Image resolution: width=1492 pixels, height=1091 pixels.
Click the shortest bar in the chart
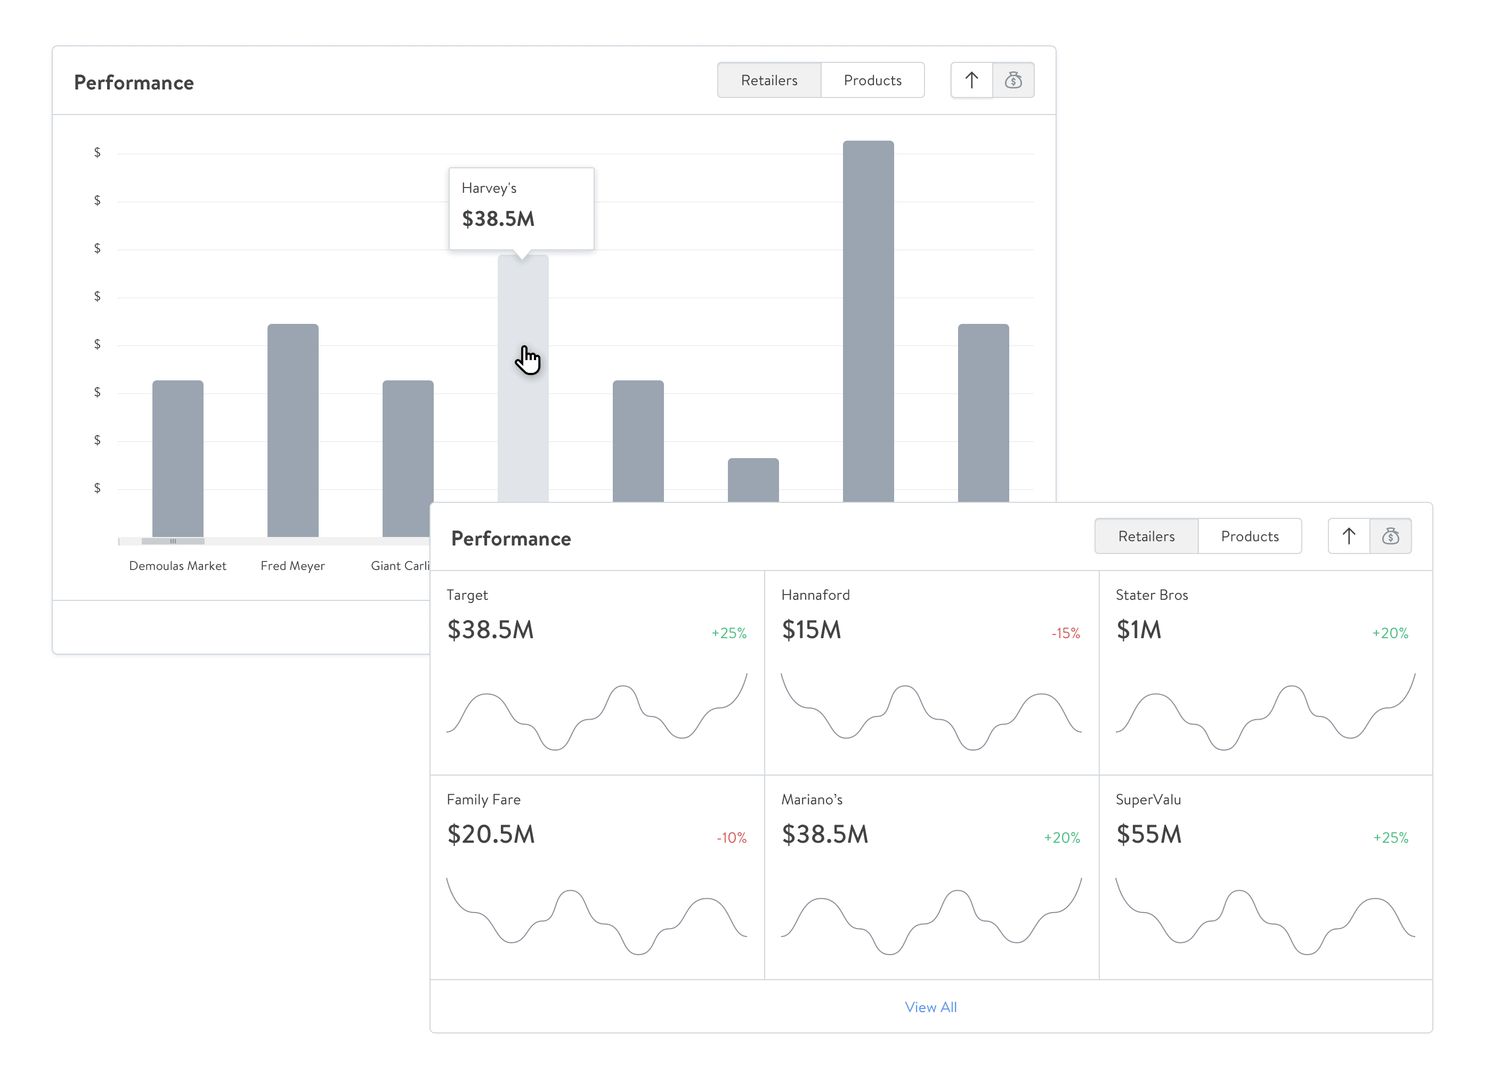pyautogui.click(x=753, y=480)
